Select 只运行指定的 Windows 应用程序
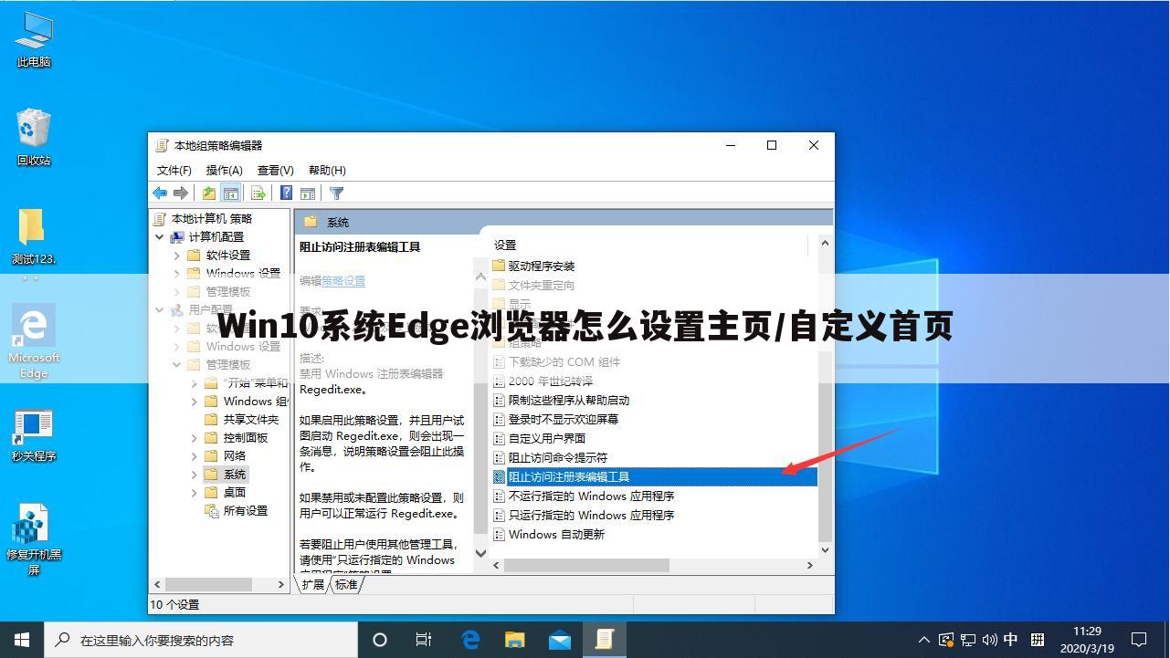The height and width of the screenshot is (658, 1170). (x=591, y=515)
